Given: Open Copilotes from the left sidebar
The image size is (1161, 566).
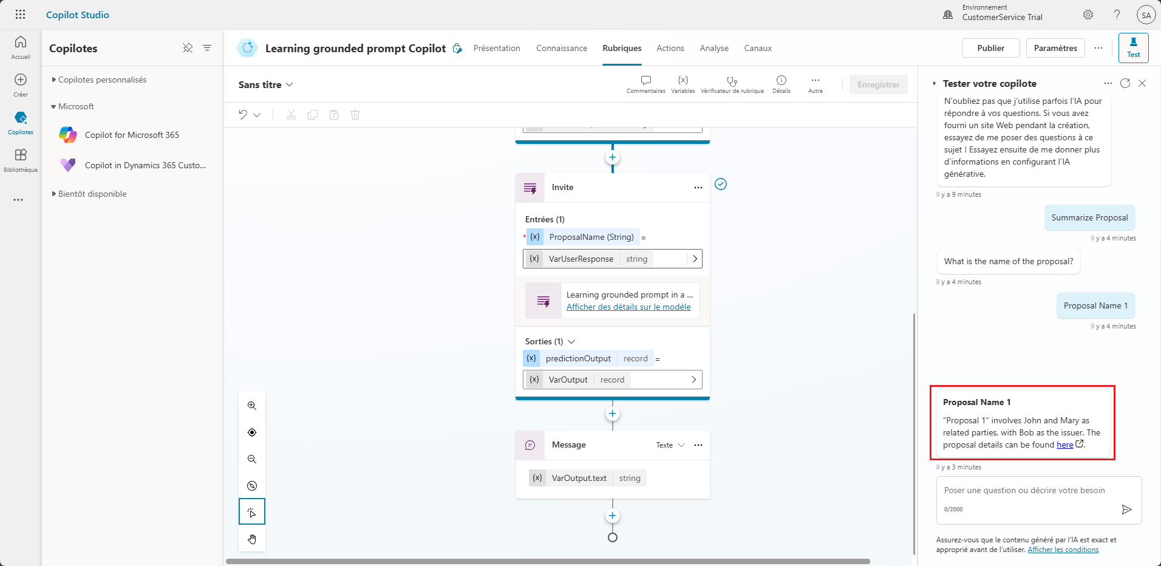Looking at the screenshot, I should (x=20, y=121).
